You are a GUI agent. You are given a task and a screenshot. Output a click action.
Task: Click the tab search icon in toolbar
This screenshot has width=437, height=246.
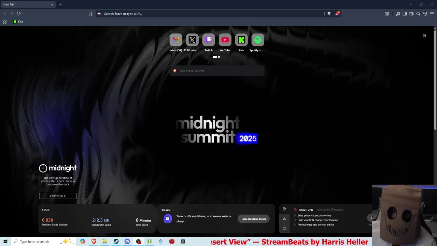(x=387, y=14)
